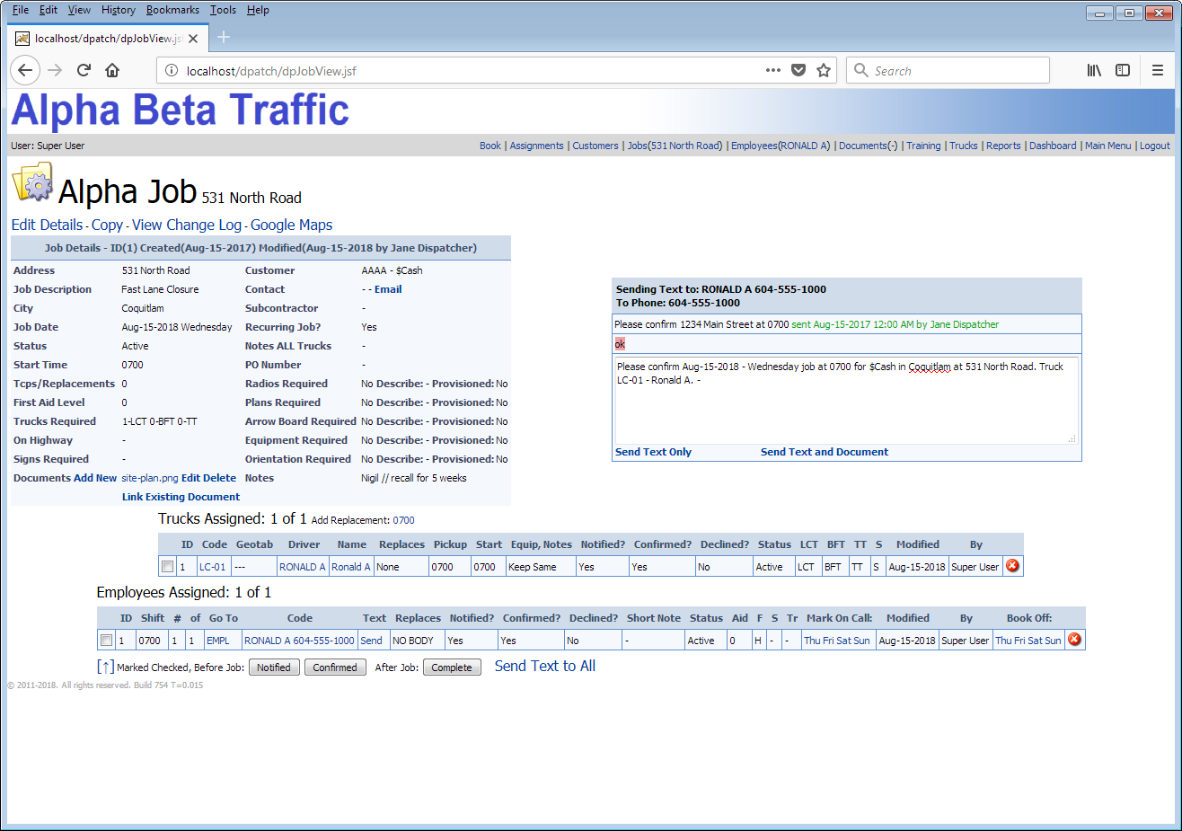Open the Edit menu
Image resolution: width=1182 pixels, height=831 pixels.
(x=49, y=10)
